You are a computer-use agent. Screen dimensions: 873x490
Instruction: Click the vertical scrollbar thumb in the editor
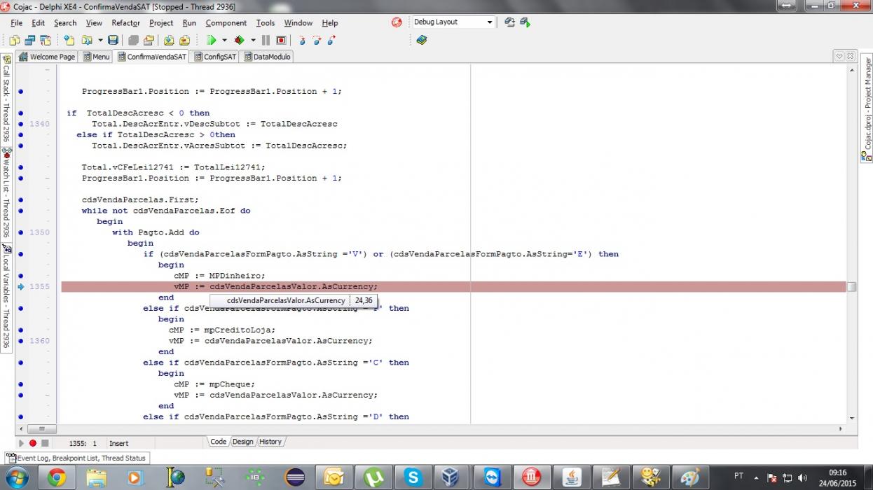point(851,287)
